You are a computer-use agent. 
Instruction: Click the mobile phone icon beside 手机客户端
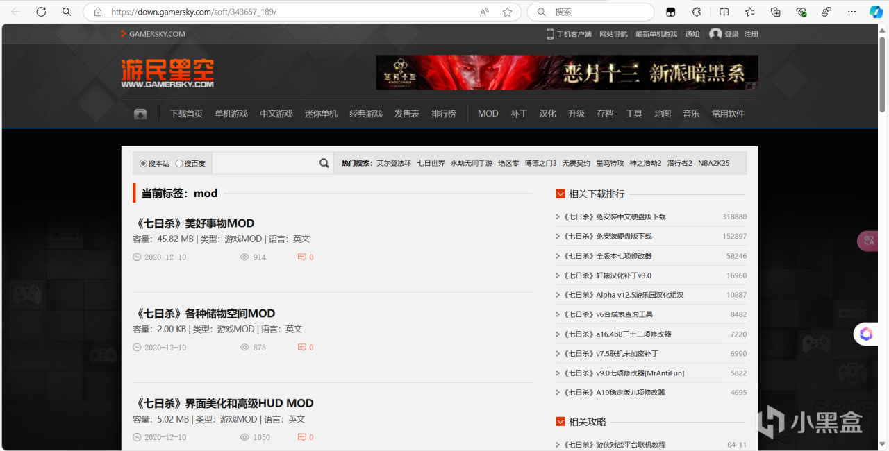pyautogui.click(x=549, y=34)
